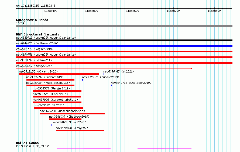240x152 pixels.
Task: Click the 11885500 ruler position
Action: (91, 11)
